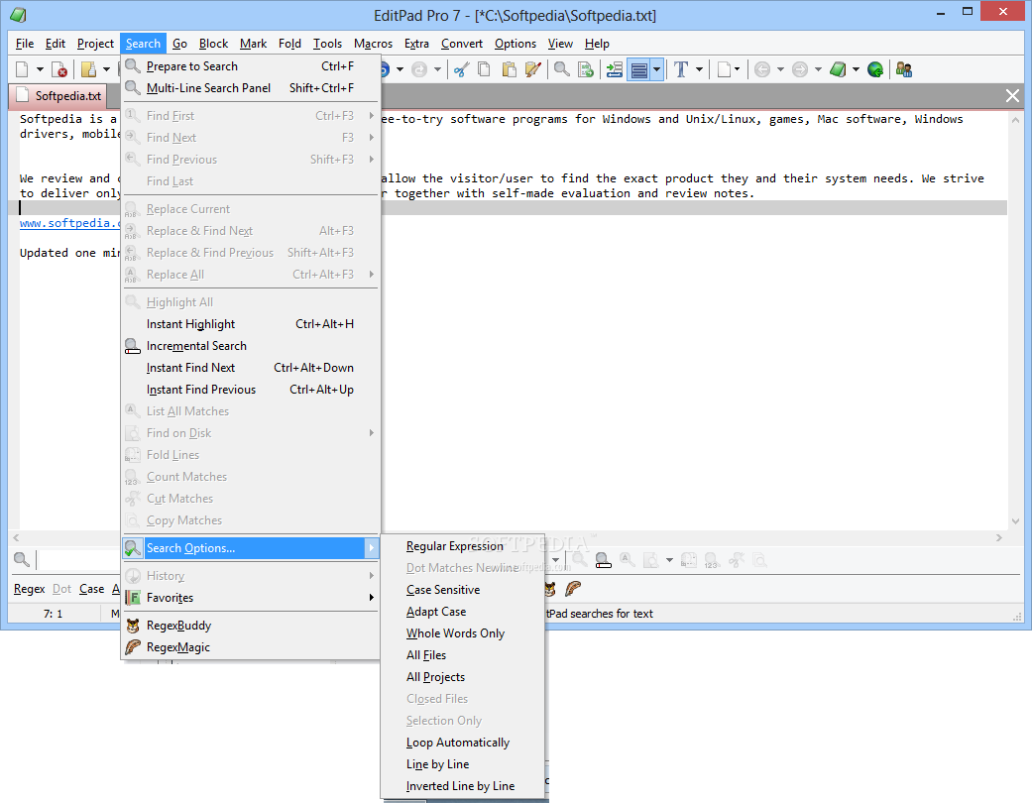The width and height of the screenshot is (1032, 803).
Task: Click the green globe web toolbar icon
Action: pyautogui.click(x=875, y=69)
